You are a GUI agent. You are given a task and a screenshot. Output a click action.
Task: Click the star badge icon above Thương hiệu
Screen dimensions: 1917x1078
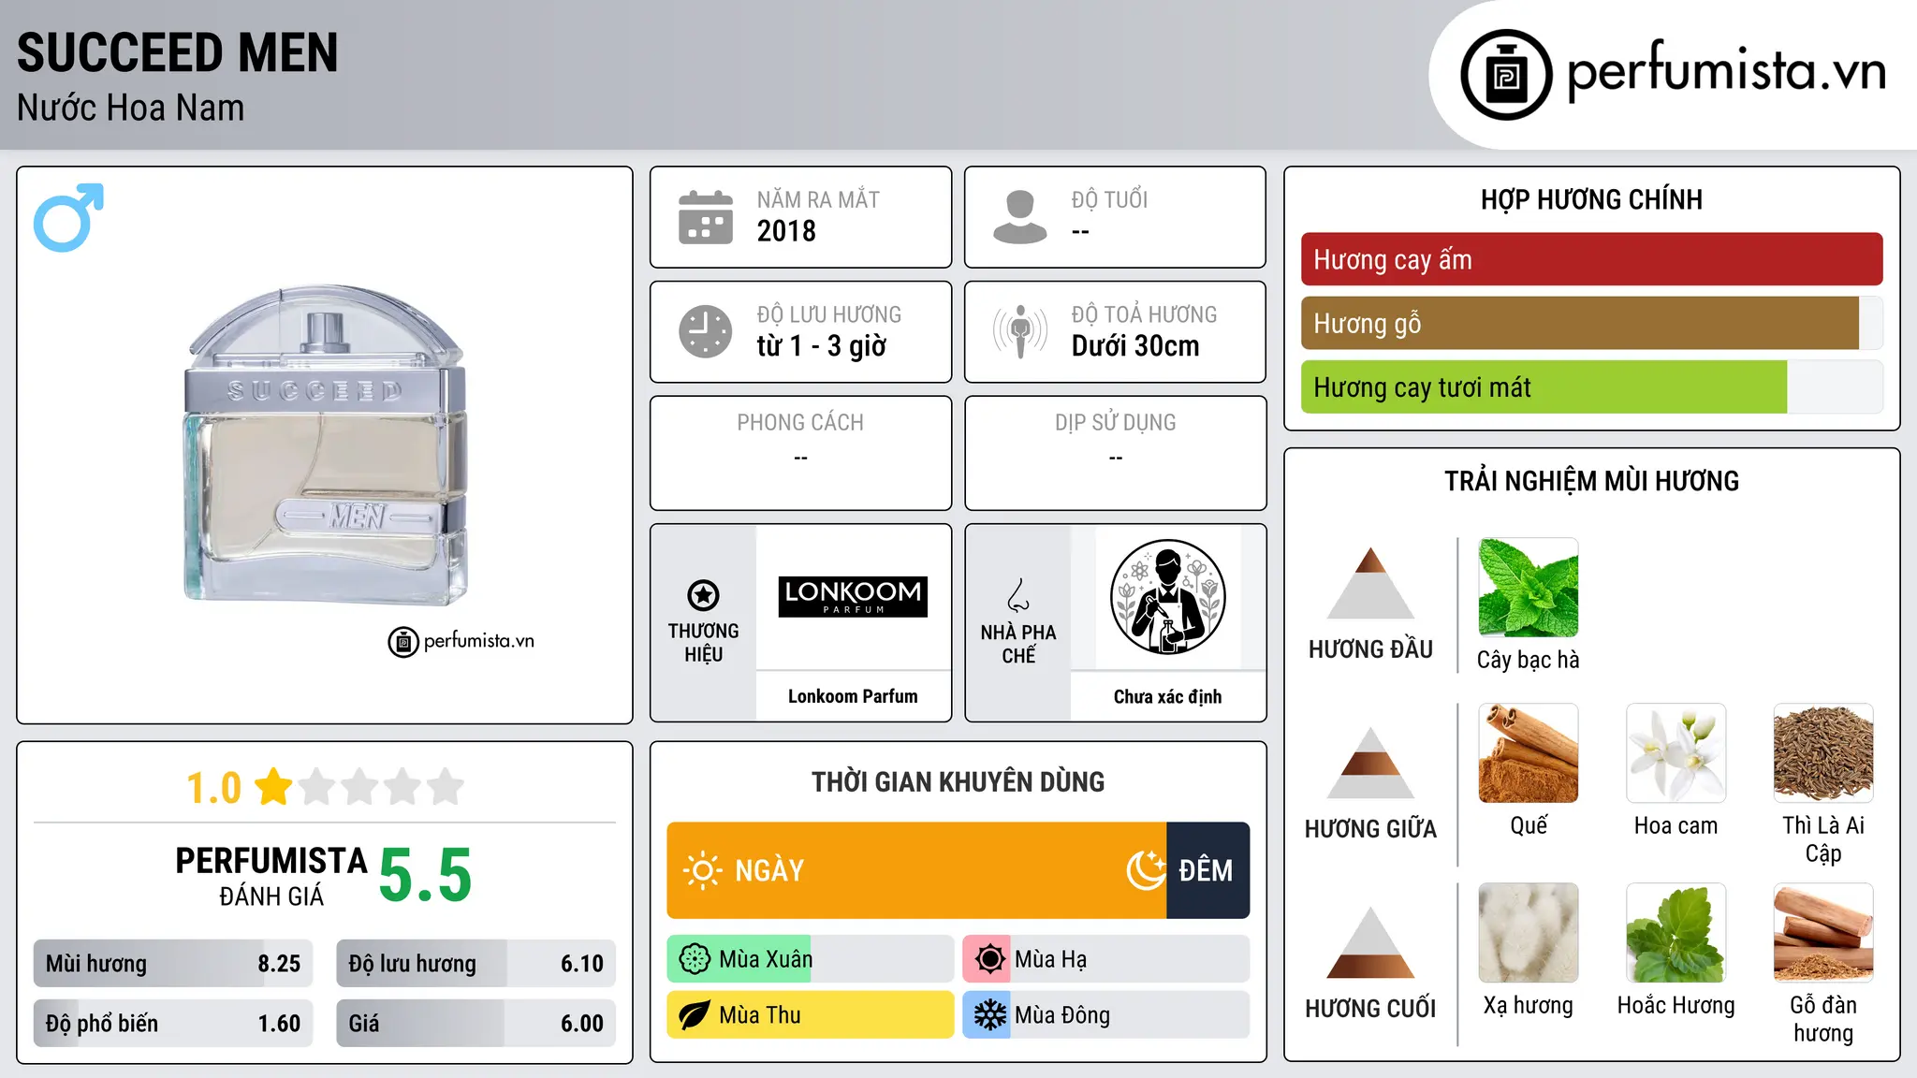pos(703,594)
